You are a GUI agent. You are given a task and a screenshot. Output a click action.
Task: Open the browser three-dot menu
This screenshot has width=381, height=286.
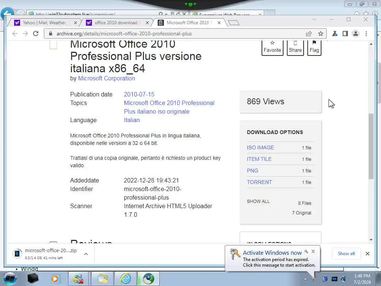[366, 34]
